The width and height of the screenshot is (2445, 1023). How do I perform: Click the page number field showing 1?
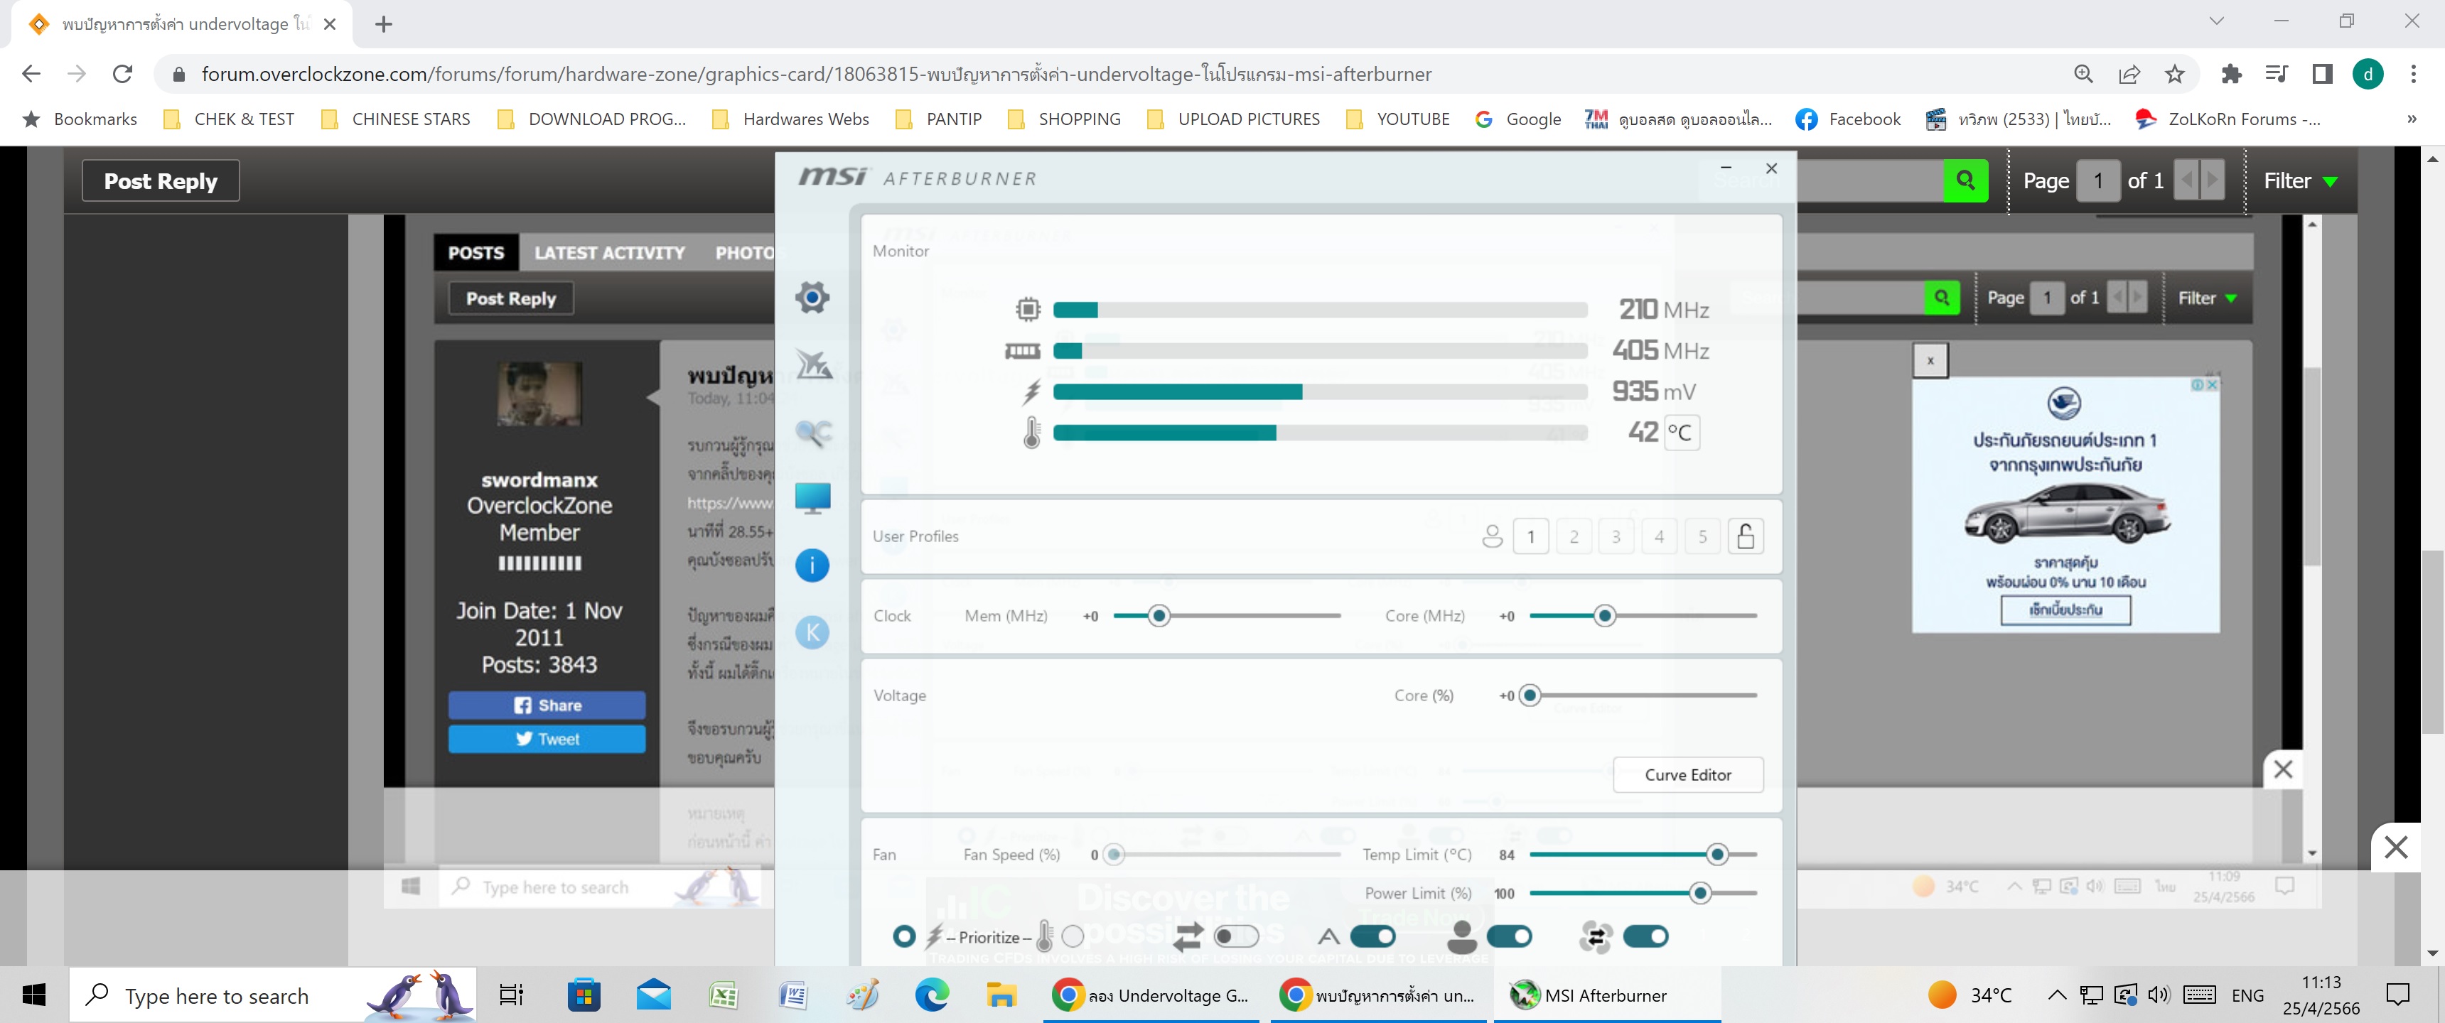pyautogui.click(x=2097, y=181)
